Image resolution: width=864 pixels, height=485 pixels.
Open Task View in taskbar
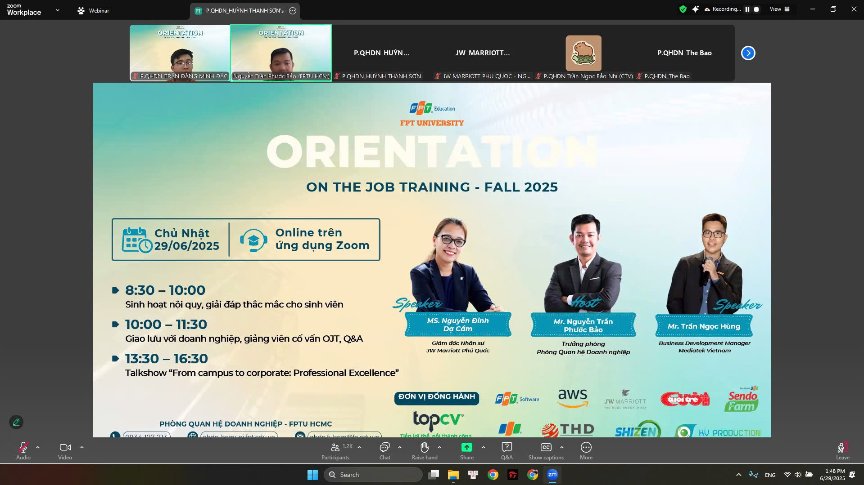pyautogui.click(x=434, y=475)
